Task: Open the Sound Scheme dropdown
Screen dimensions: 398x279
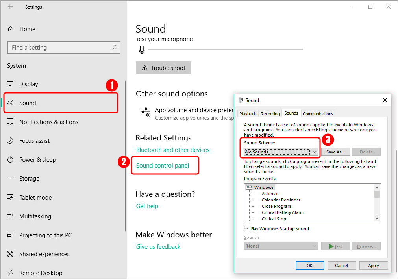Action: pos(281,152)
